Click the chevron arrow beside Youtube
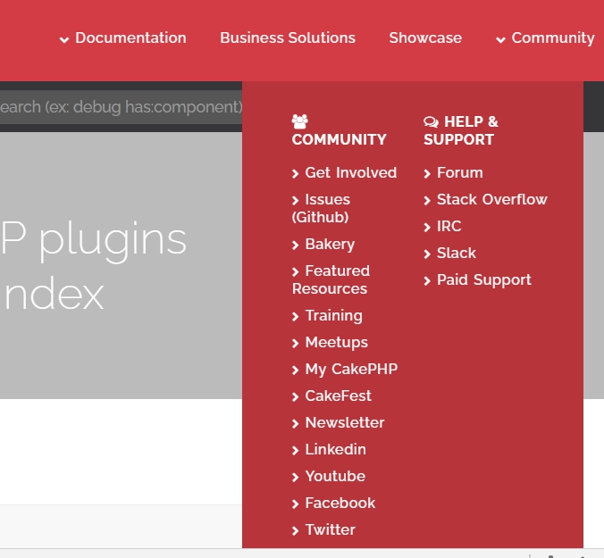Viewport: 604px width, 558px height. (296, 478)
